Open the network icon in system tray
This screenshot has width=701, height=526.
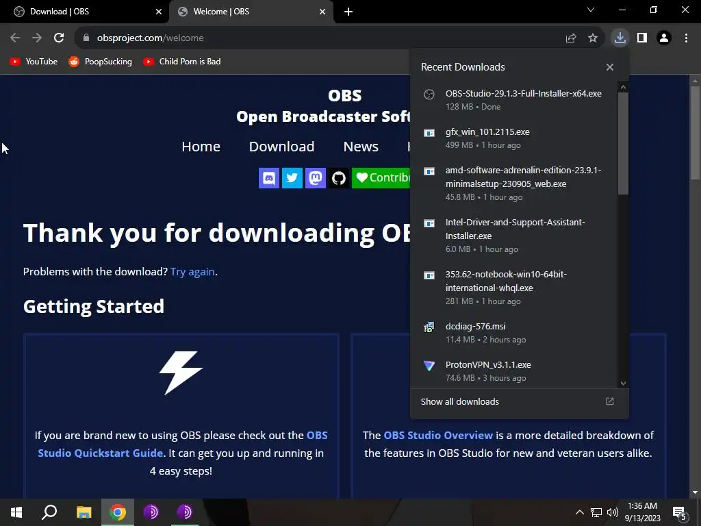pos(596,512)
